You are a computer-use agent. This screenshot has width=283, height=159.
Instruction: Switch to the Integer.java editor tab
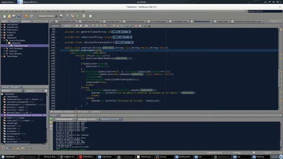pos(222,21)
